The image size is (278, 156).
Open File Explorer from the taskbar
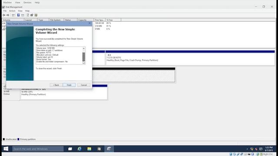point(89,149)
